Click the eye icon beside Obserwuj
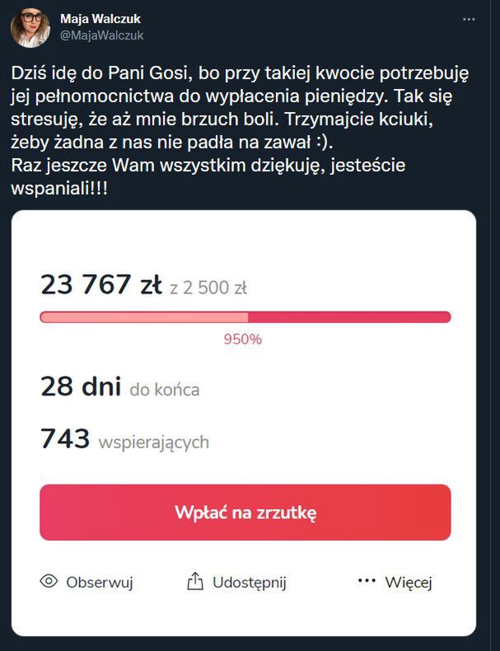The height and width of the screenshot is (651, 500). click(x=49, y=582)
